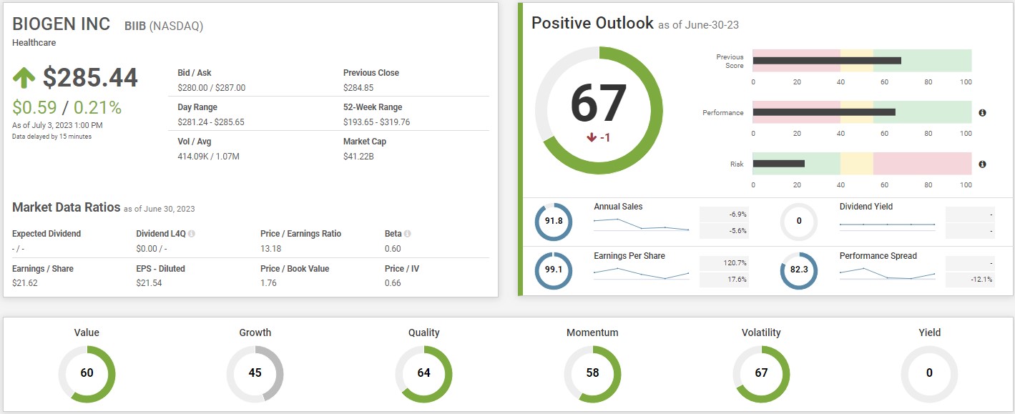This screenshot has width=1015, height=414.
Task: Click the Price / Book Value figure 1.76
Action: (268, 283)
